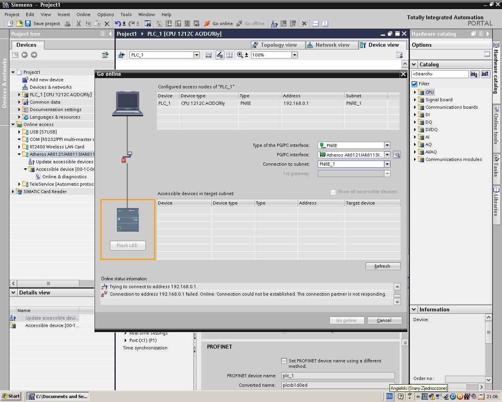Image resolution: width=502 pixels, height=402 pixels.
Task: Open Type of the PG/PC interface dropdown
Action: click(x=387, y=145)
